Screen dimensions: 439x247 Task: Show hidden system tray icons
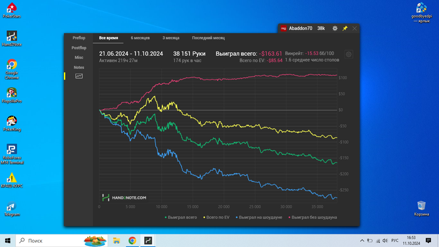click(362, 241)
